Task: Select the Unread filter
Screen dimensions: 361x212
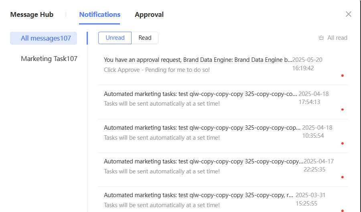Action: (115, 38)
